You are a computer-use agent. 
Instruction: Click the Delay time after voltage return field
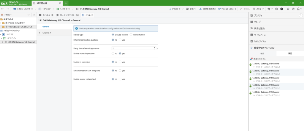132,48
